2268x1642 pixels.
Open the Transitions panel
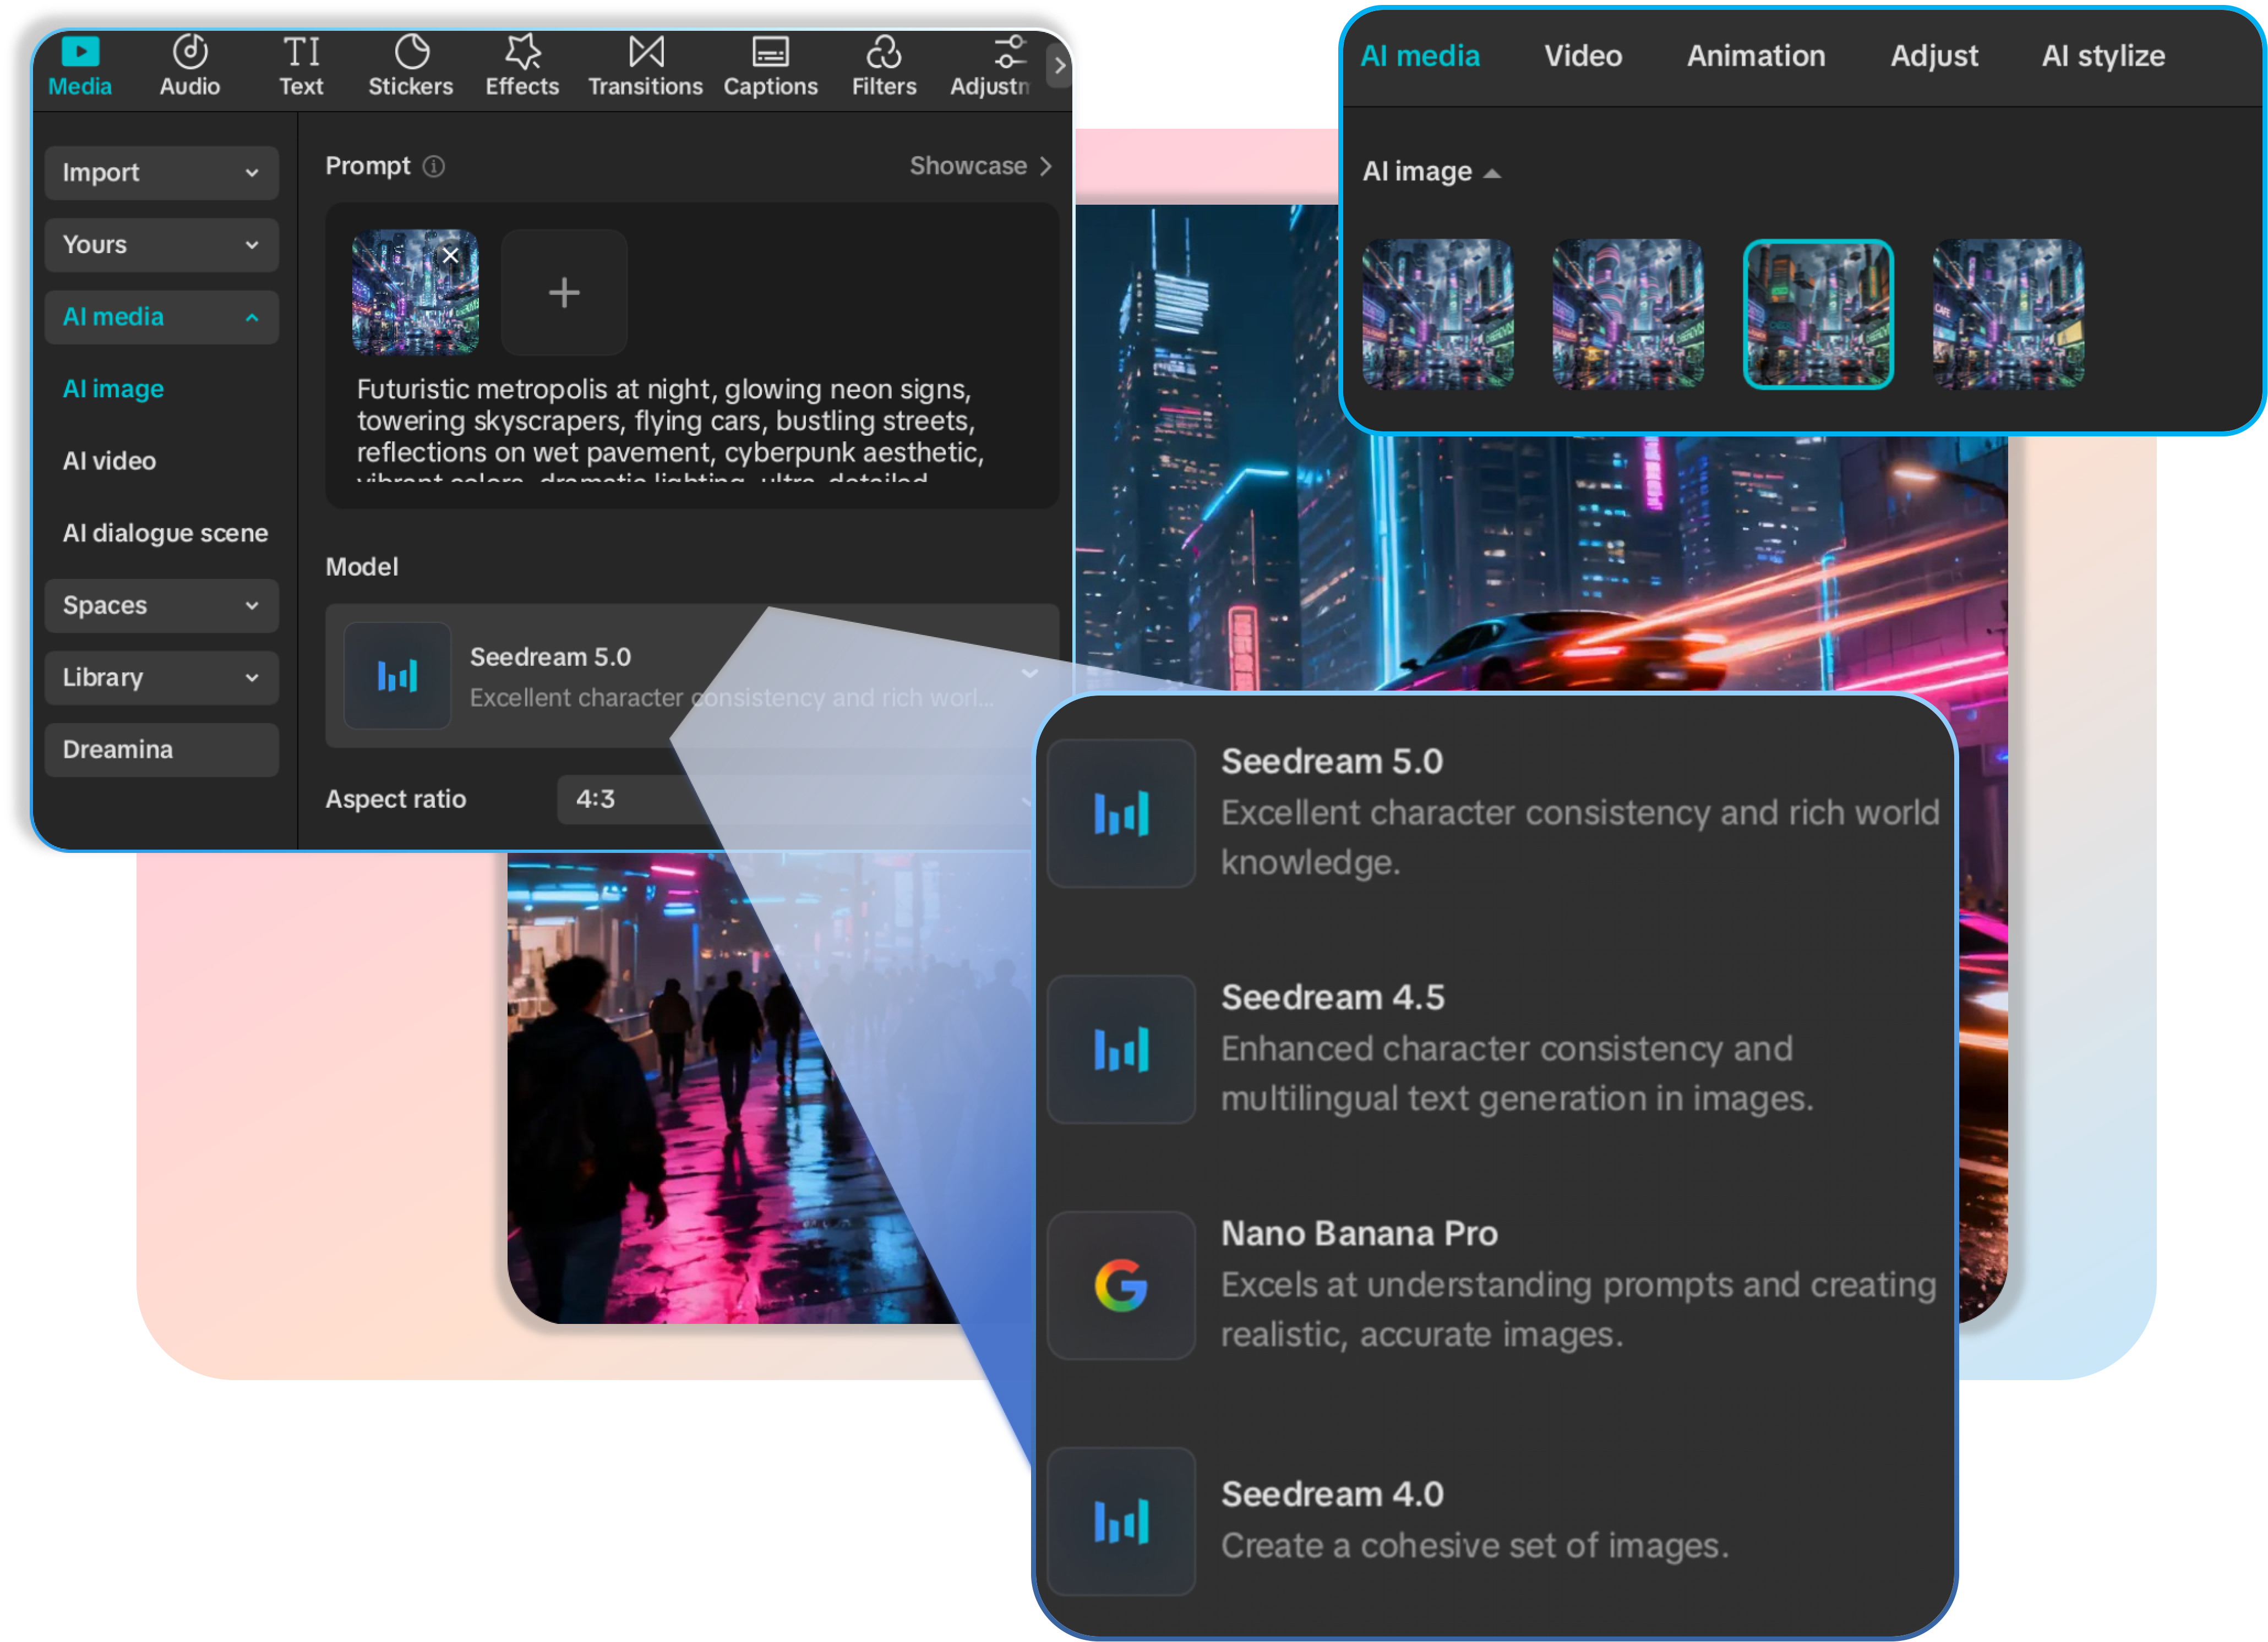point(645,64)
